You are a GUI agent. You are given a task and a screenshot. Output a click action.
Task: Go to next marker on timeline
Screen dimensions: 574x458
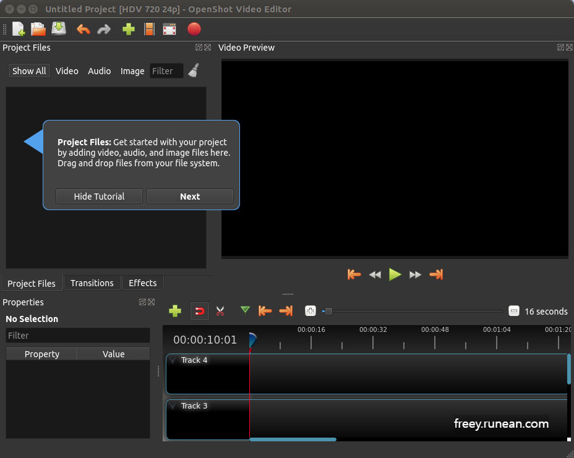click(x=286, y=311)
